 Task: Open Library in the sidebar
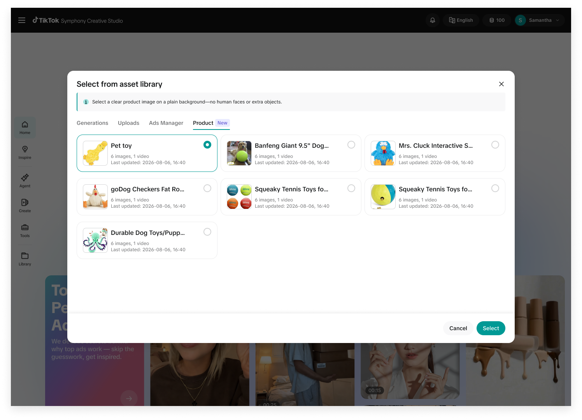tap(25, 259)
